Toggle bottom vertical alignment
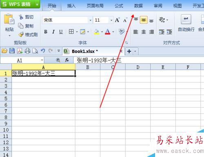The width and height of the screenshot is (204, 157). pyautogui.click(x=151, y=21)
